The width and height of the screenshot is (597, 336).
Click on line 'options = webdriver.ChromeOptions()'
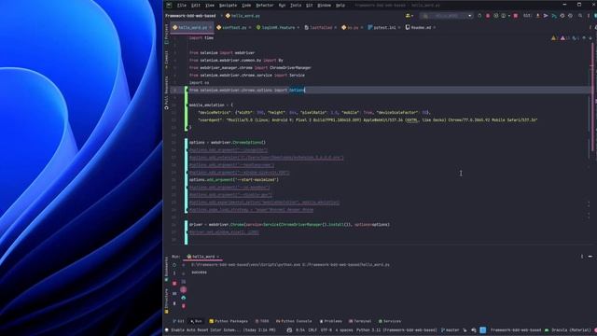click(228, 143)
